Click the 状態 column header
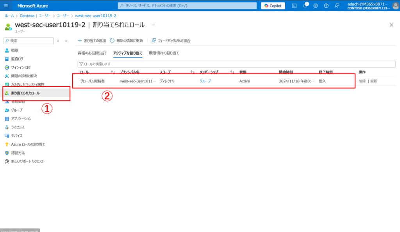The height and width of the screenshot is (232, 400). pos(243,72)
